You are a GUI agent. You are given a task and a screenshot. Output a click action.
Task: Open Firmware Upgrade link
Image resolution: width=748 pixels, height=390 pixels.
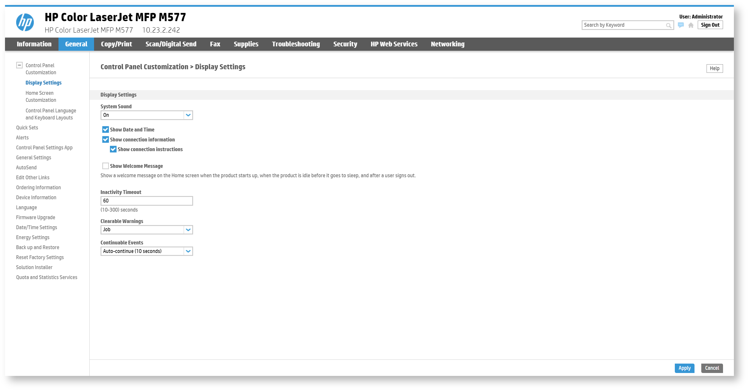pyautogui.click(x=36, y=217)
